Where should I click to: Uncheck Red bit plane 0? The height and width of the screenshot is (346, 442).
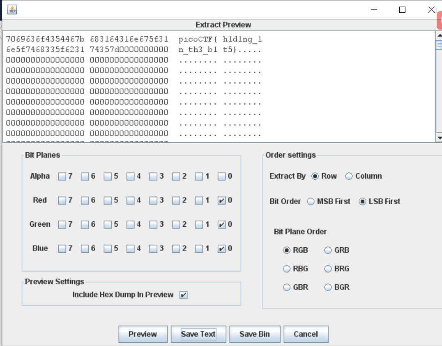(222, 200)
